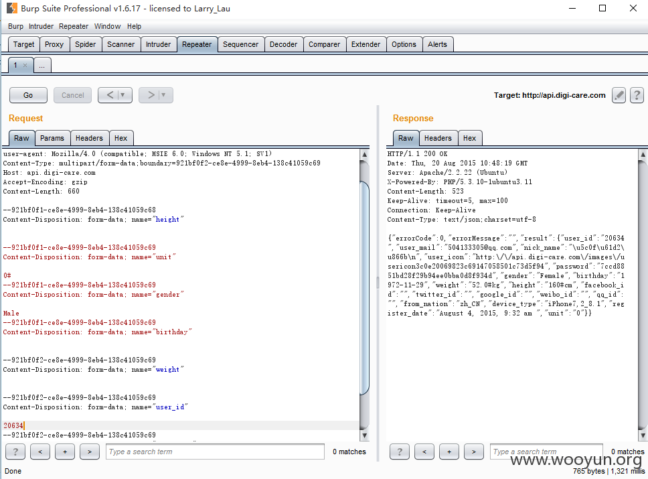The image size is (648, 479).
Task: Close Repeater tab 1 with the x
Action: [x=25, y=66]
